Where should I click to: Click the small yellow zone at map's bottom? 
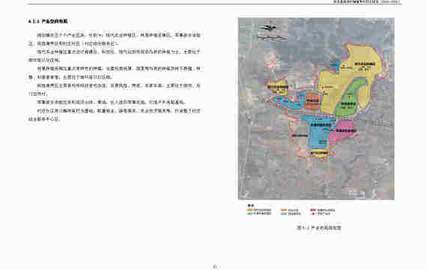click(x=319, y=153)
